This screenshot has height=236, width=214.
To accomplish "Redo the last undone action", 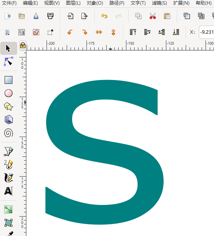I will click(x=119, y=16).
